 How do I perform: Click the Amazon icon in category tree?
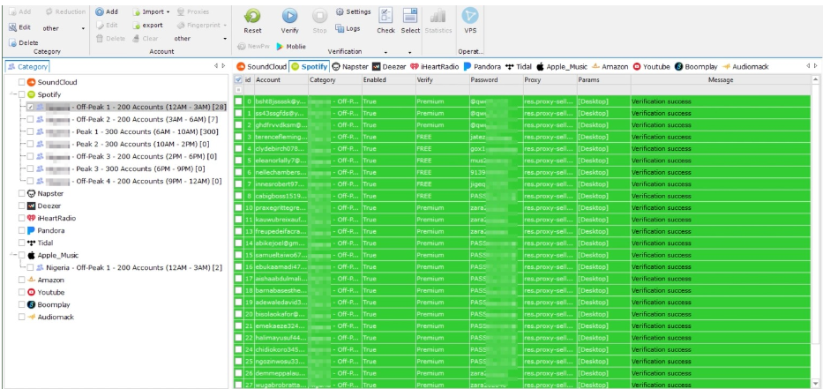(x=31, y=280)
